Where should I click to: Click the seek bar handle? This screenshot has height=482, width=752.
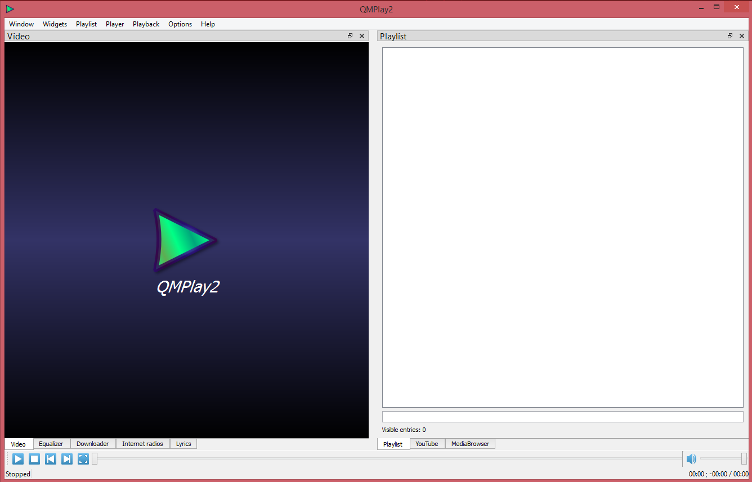point(95,459)
